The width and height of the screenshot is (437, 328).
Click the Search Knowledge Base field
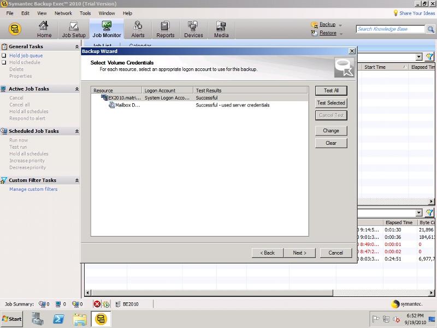(x=391, y=29)
